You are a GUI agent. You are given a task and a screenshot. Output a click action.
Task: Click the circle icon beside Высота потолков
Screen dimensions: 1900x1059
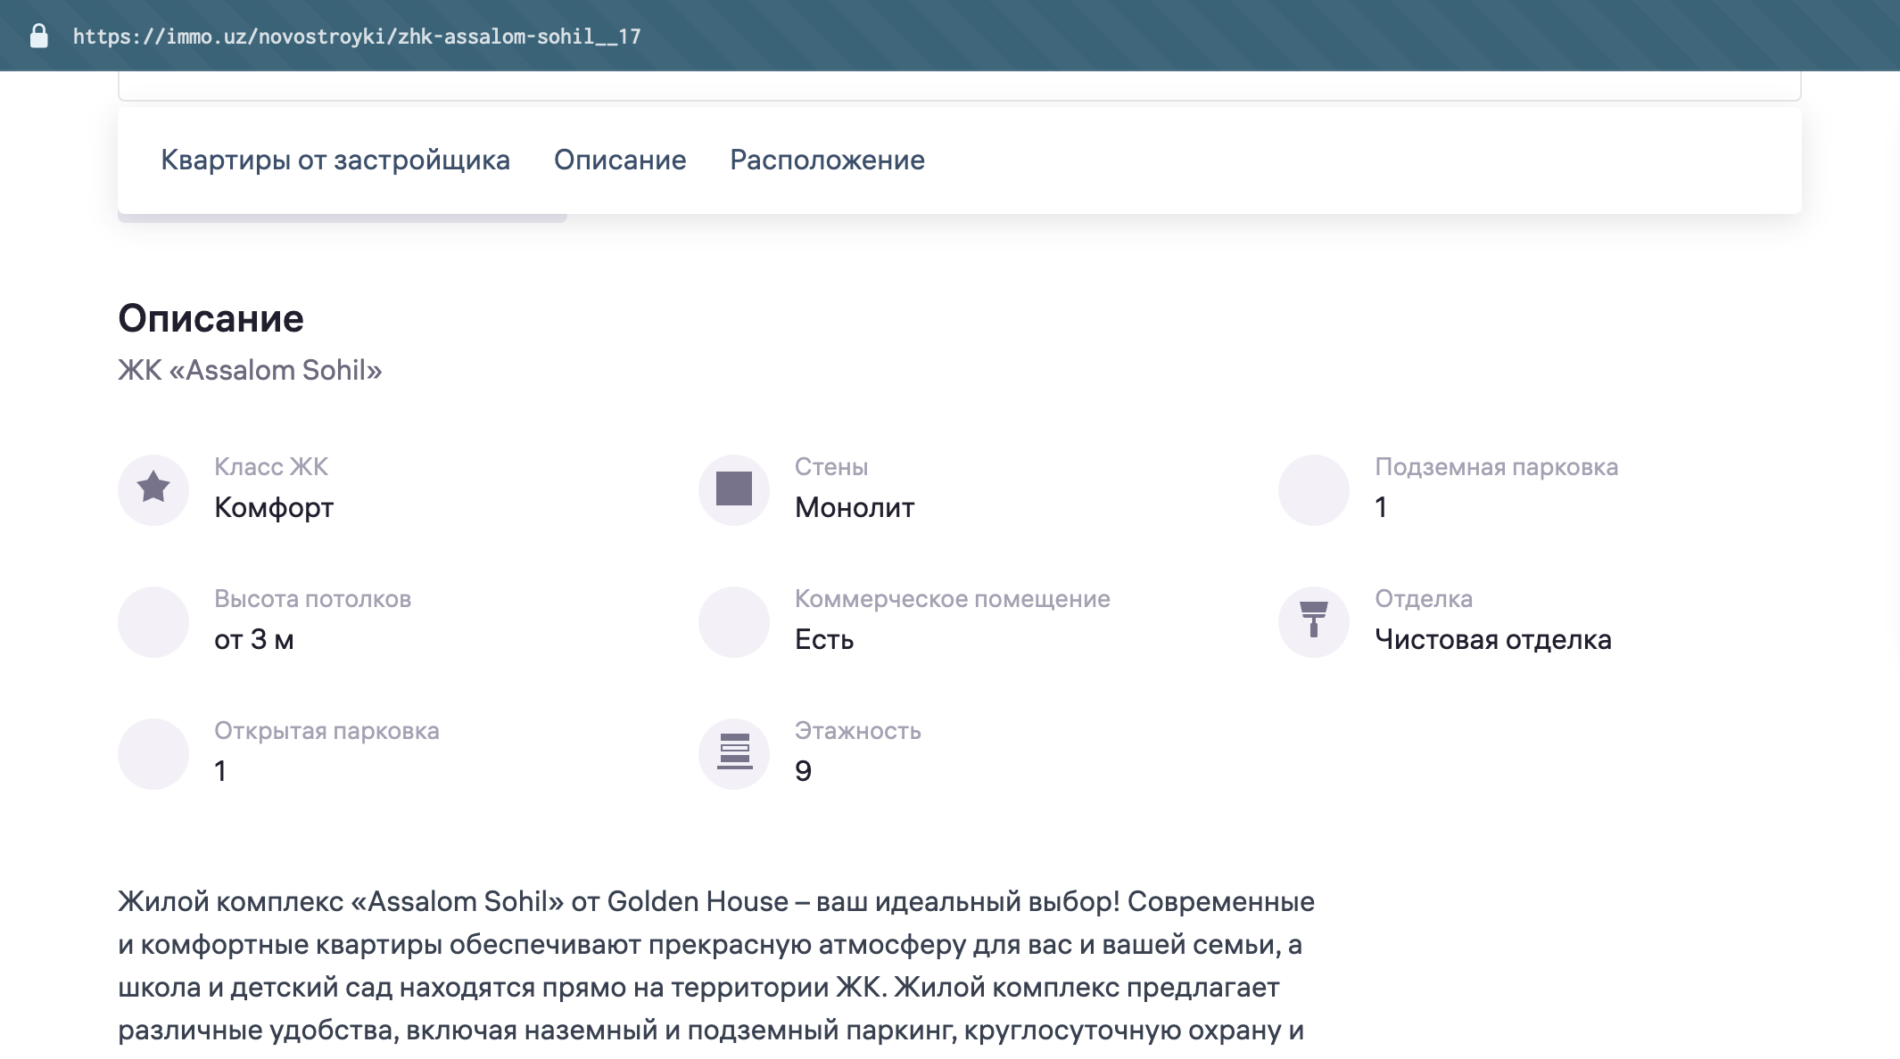tap(153, 620)
